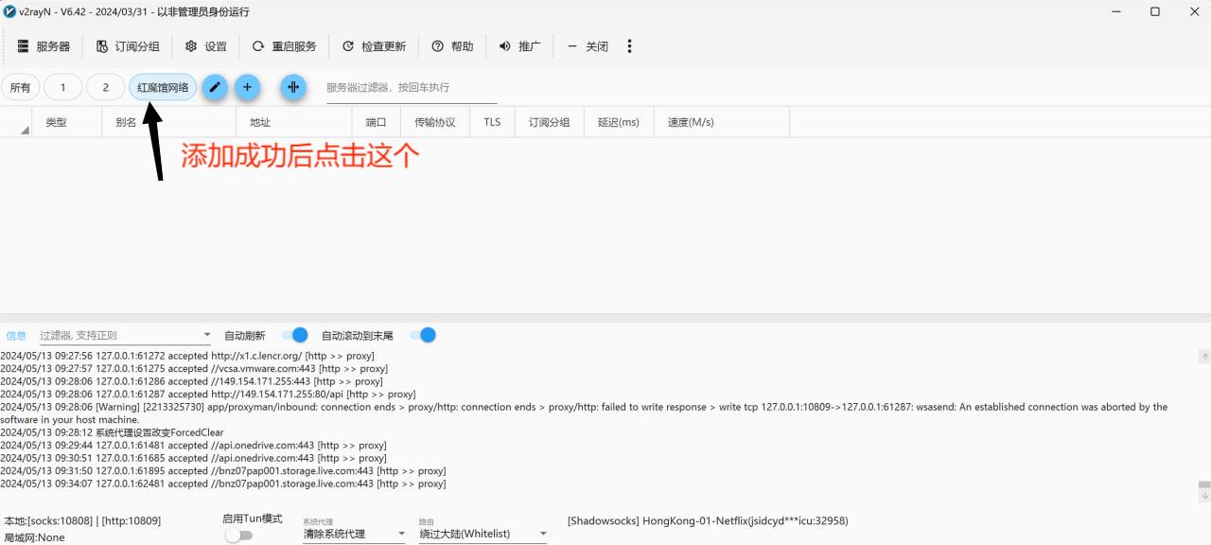Image resolution: width=1211 pixels, height=545 pixels.
Task: Click the plus add subscription group icon
Action: [x=247, y=87]
